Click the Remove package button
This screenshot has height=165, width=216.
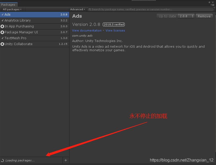204,16
